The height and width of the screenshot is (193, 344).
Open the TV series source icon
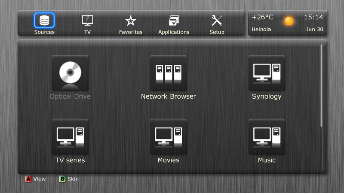pyautogui.click(x=70, y=136)
